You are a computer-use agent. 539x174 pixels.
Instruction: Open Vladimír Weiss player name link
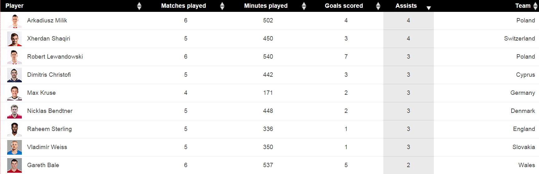[47, 147]
